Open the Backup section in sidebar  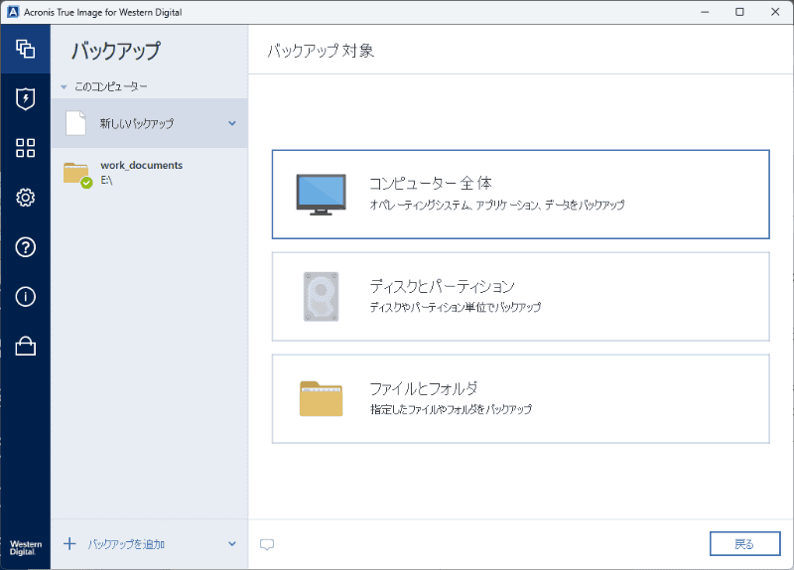click(26, 49)
